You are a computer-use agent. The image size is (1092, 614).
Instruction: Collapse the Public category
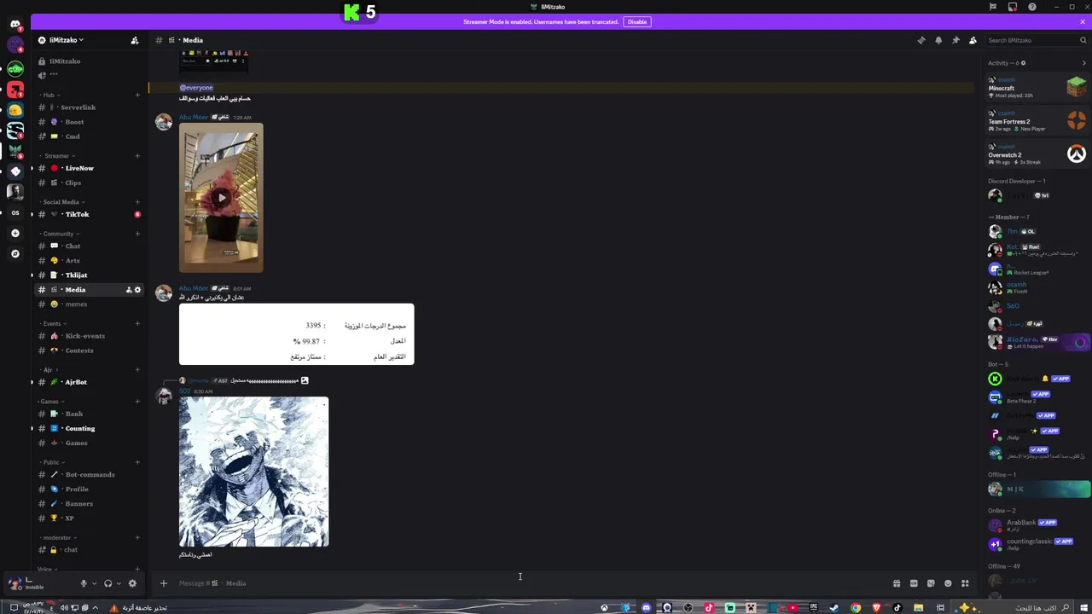[x=51, y=462]
